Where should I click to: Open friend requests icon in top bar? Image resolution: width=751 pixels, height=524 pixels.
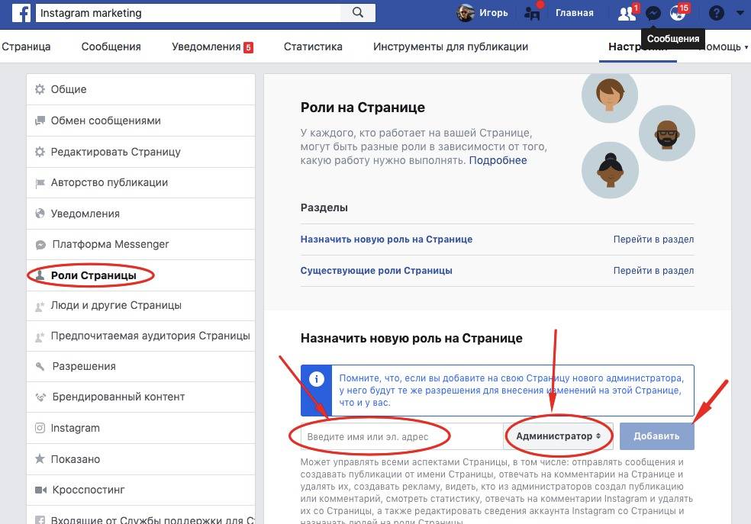627,13
